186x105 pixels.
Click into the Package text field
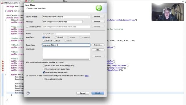[62, 22]
